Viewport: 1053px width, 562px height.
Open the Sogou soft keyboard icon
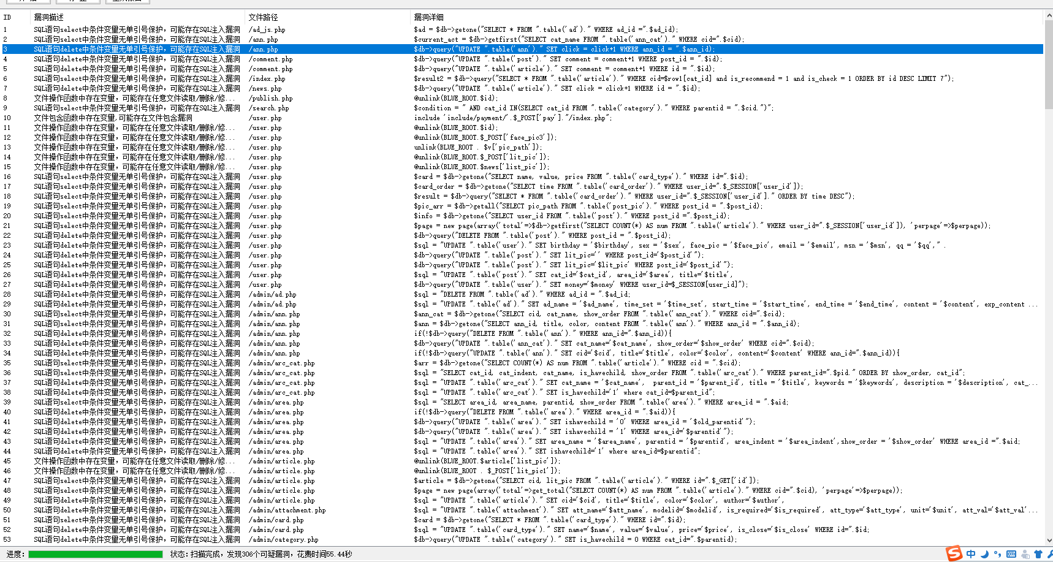click(1011, 554)
